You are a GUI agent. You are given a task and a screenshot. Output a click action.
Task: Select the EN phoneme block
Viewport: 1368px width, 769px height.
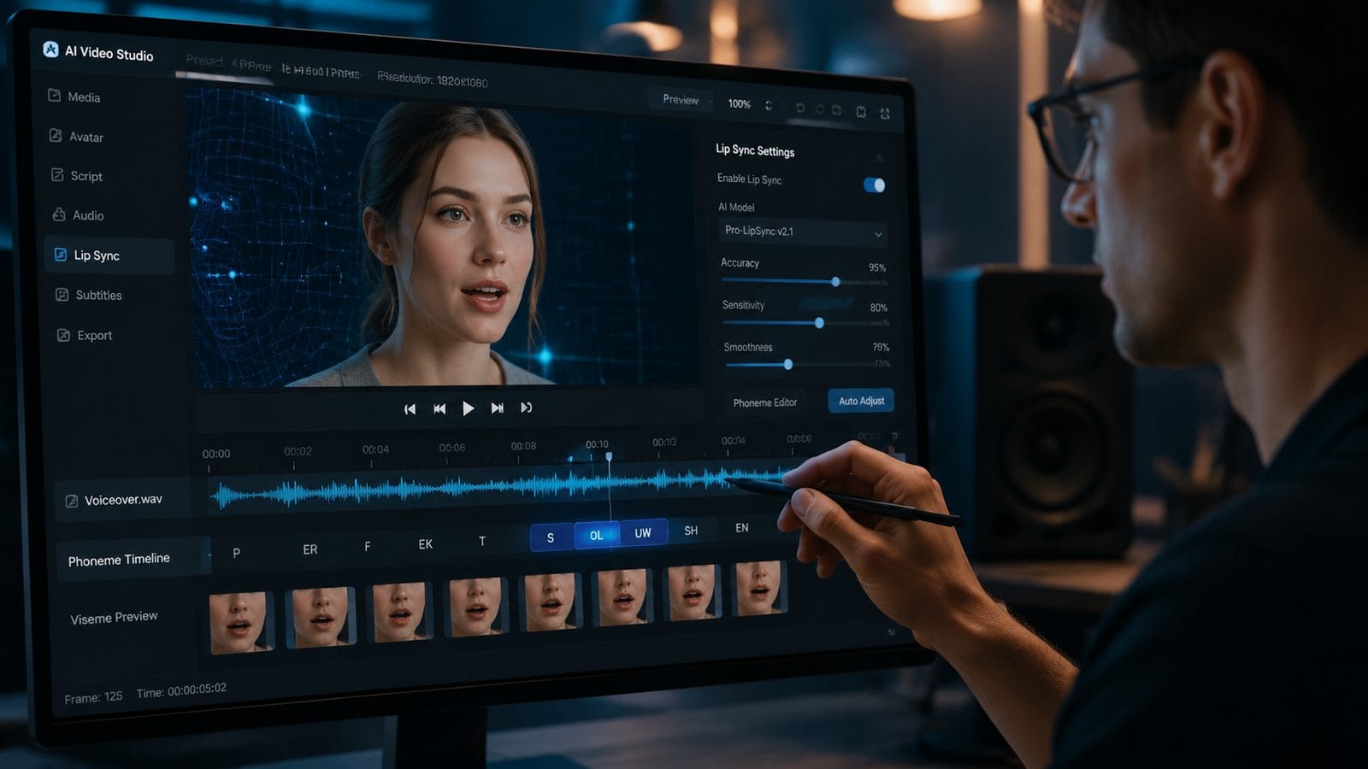pos(741,528)
